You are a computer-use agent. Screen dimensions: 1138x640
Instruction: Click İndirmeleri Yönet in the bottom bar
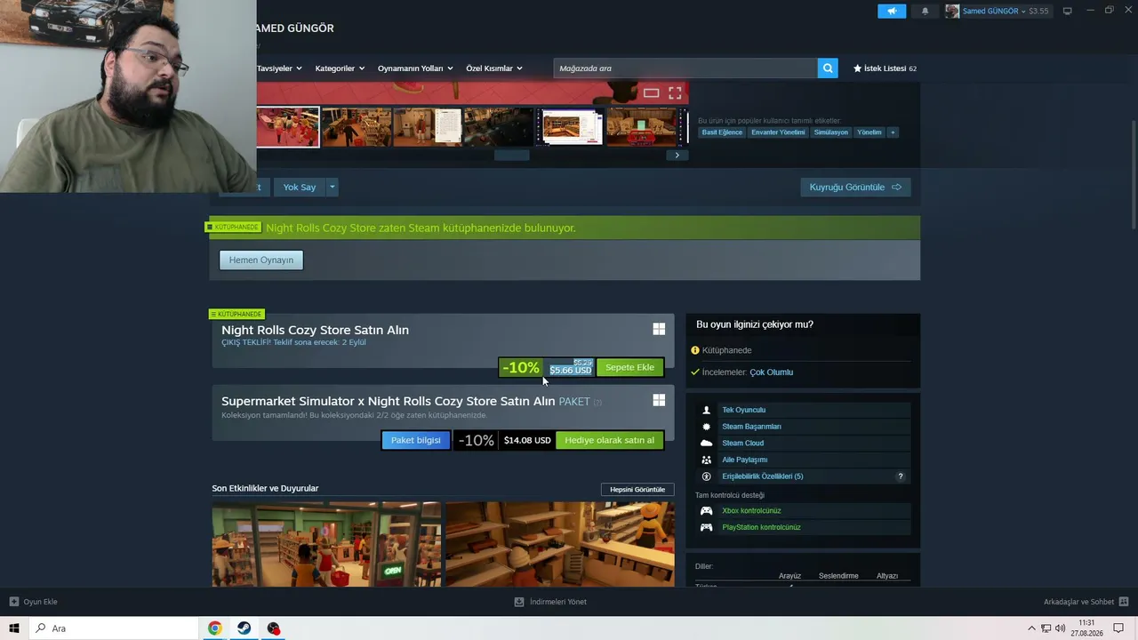coord(557,602)
